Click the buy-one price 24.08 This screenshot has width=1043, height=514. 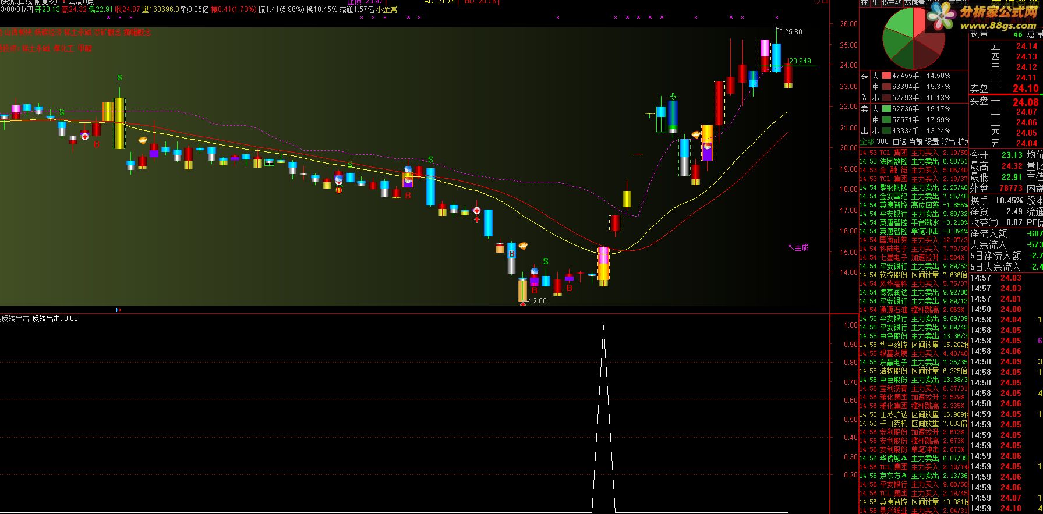pyautogui.click(x=1026, y=102)
